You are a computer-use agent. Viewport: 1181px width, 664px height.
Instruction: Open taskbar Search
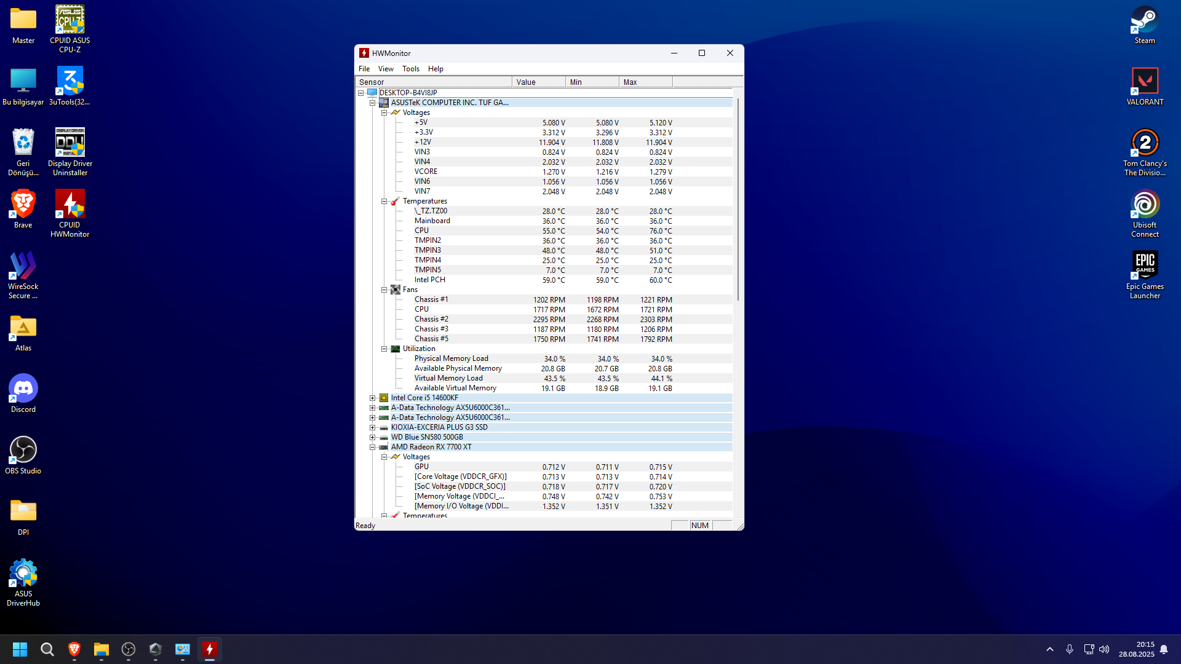coord(47,649)
